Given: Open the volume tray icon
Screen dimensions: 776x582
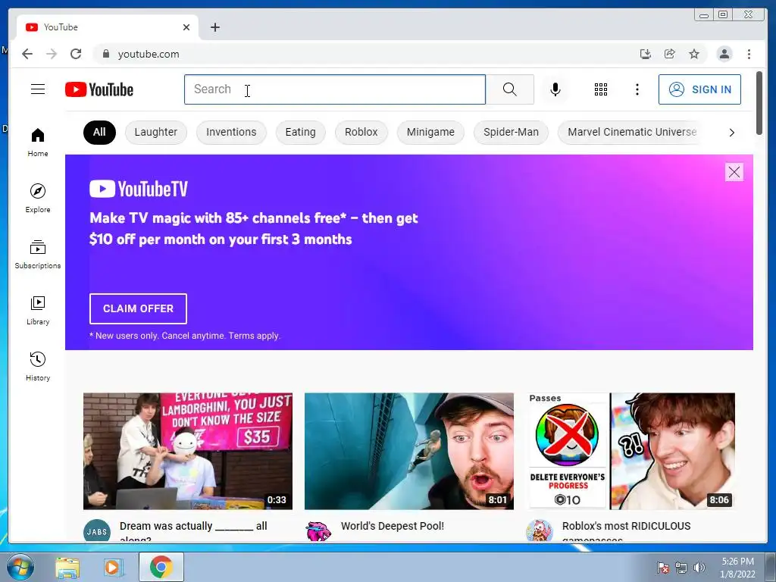Looking at the screenshot, I should pos(699,568).
